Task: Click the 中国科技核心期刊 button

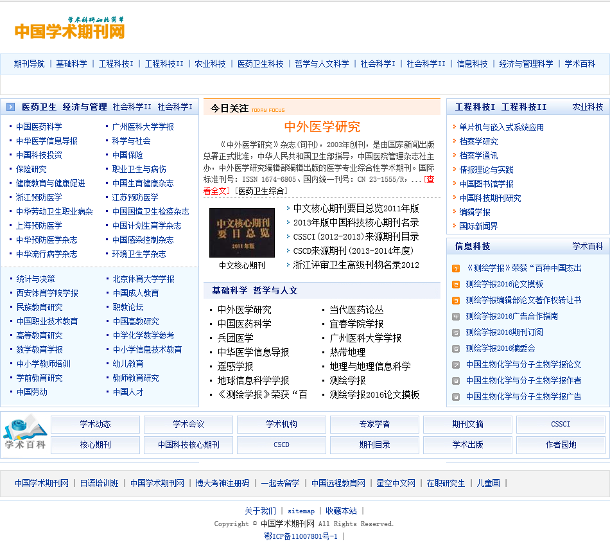Action: click(188, 445)
